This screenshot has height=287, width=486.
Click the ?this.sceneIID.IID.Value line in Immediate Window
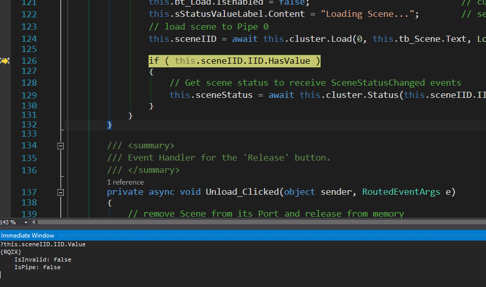[x=43, y=244]
